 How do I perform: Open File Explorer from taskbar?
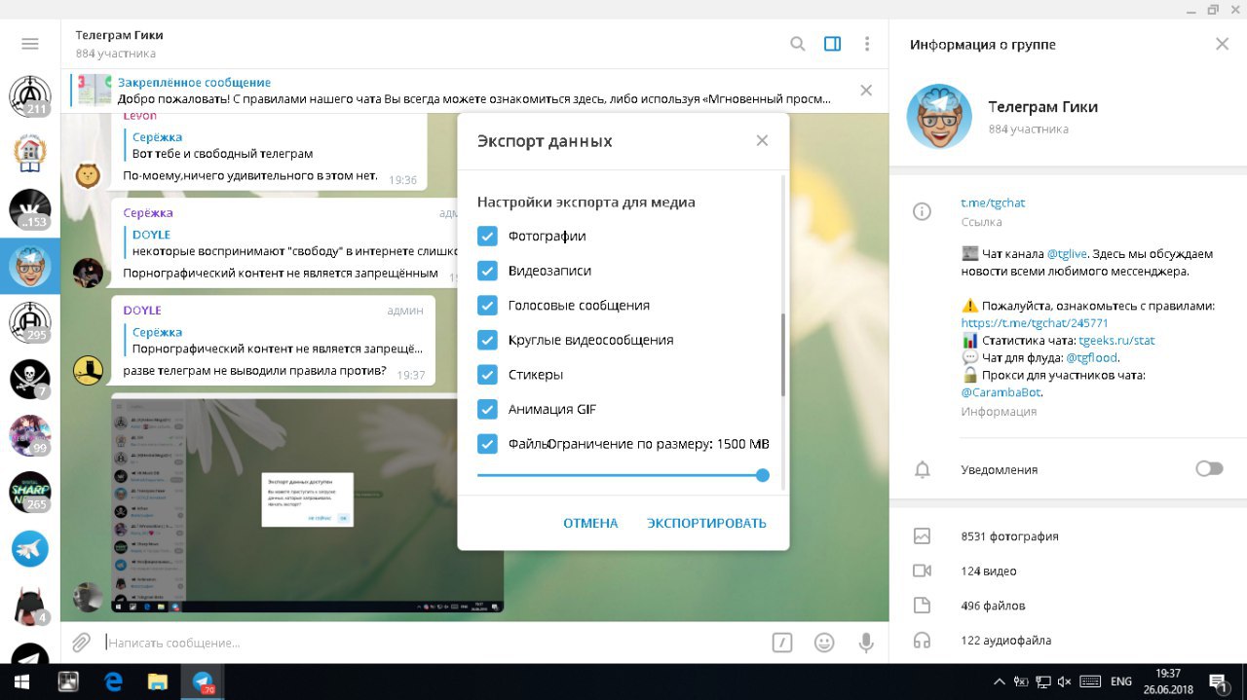tap(159, 682)
